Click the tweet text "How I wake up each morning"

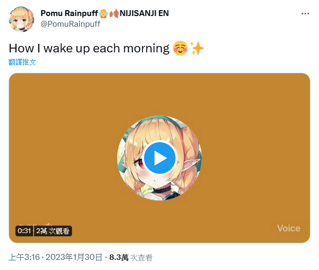(x=89, y=49)
